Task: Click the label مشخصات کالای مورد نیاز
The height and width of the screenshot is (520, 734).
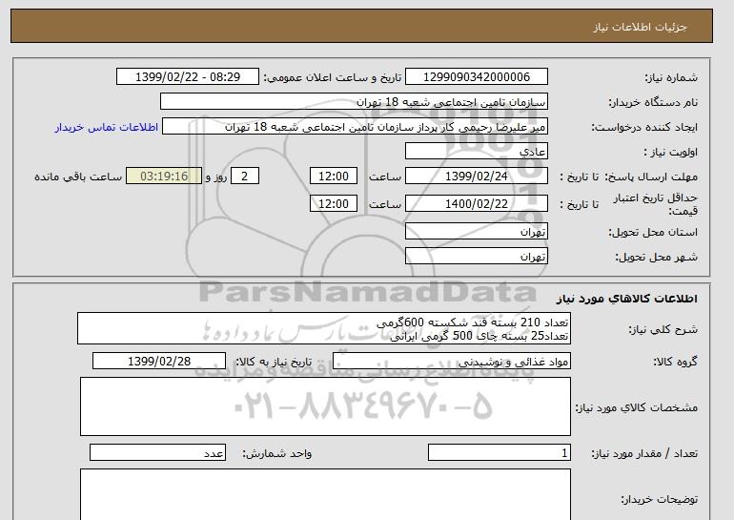Action: pos(636,407)
